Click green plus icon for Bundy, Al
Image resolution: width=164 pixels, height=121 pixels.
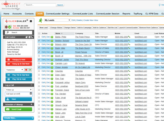(x=52, y=56)
